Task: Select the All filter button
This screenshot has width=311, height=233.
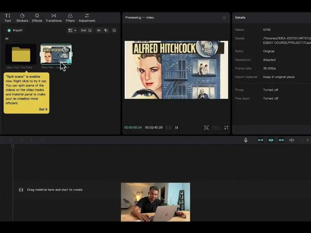Action: (99, 30)
